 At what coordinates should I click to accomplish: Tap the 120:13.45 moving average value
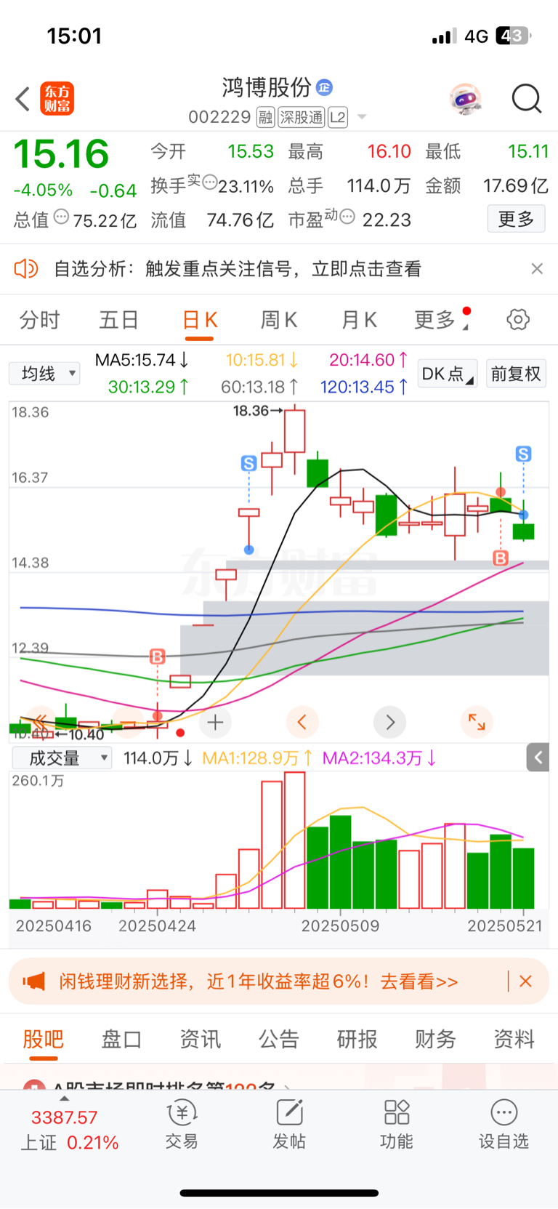(364, 387)
